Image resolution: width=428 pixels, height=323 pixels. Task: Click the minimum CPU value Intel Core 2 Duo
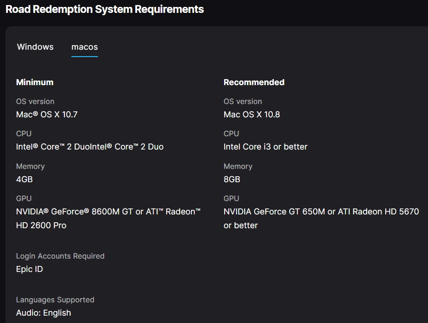point(90,146)
